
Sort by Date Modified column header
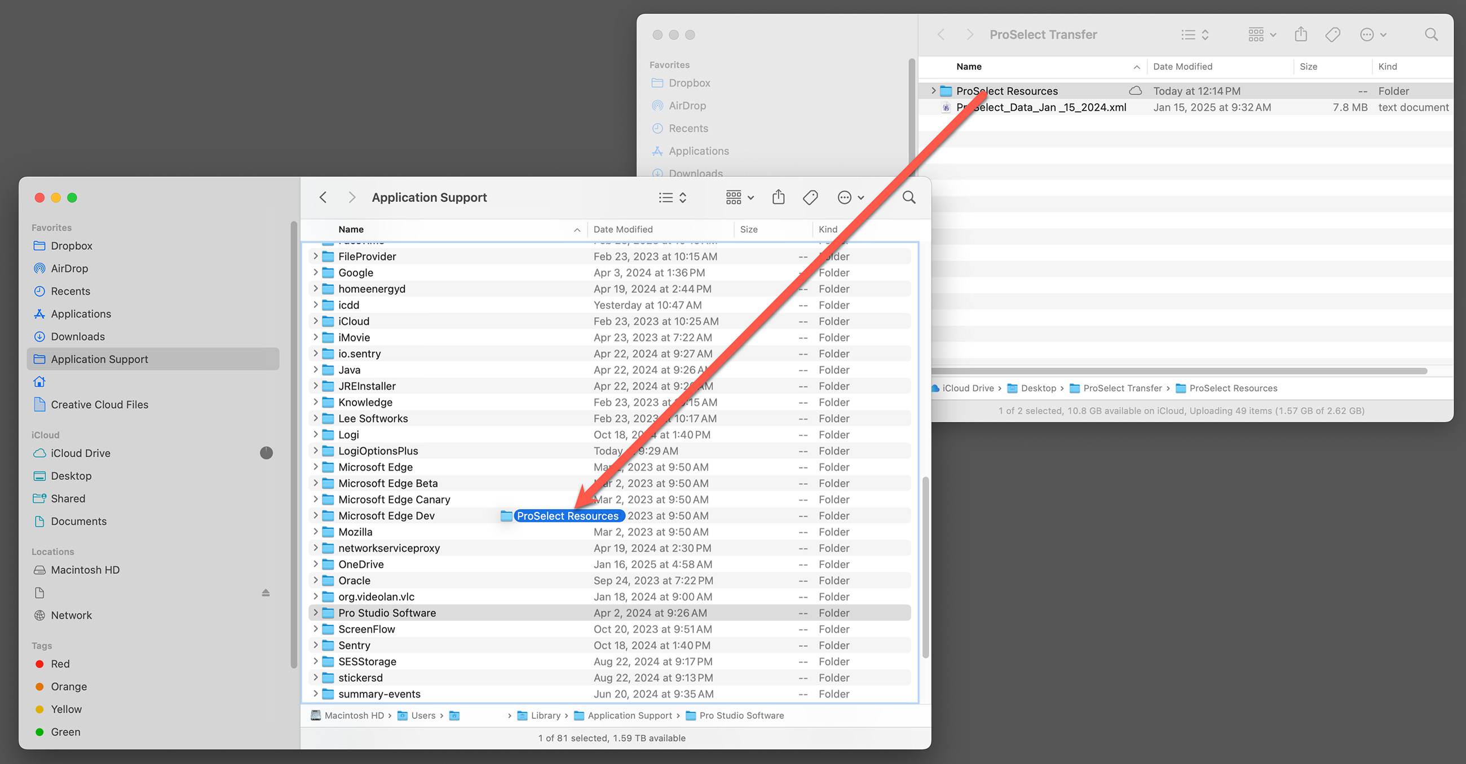point(623,229)
